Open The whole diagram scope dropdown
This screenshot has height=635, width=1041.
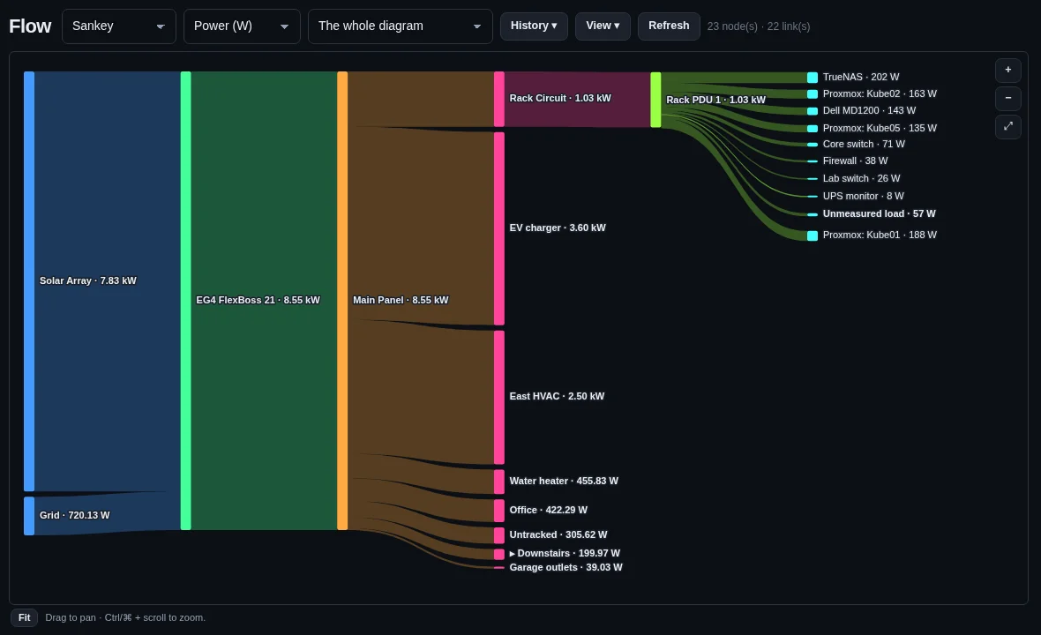pyautogui.click(x=401, y=26)
